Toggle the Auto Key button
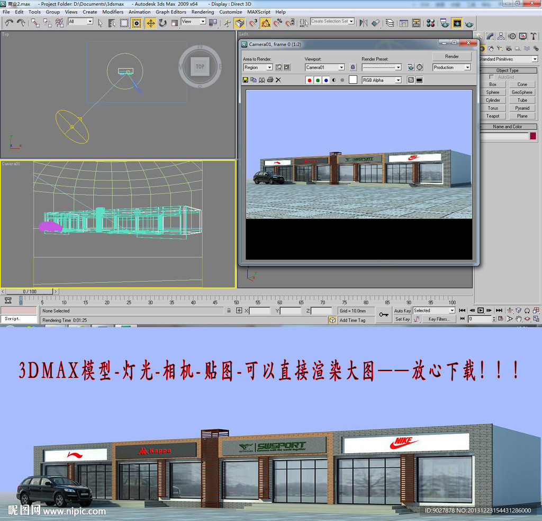This screenshot has height=521, width=542. (x=402, y=311)
